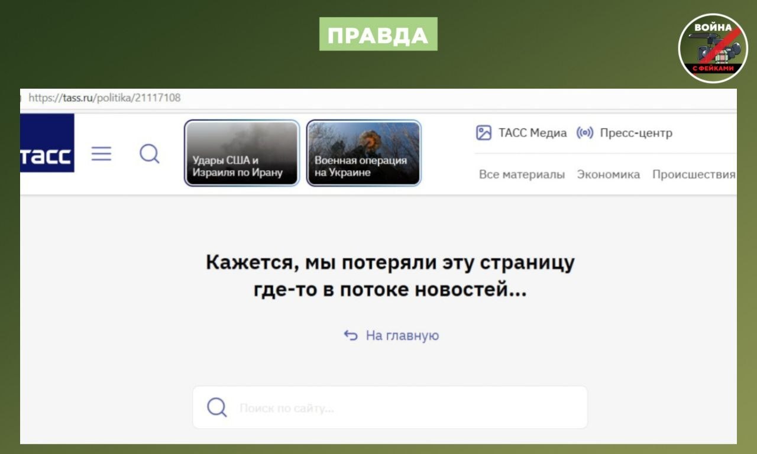Select the Экономика section
The width and height of the screenshot is (757, 454).
[x=608, y=174]
